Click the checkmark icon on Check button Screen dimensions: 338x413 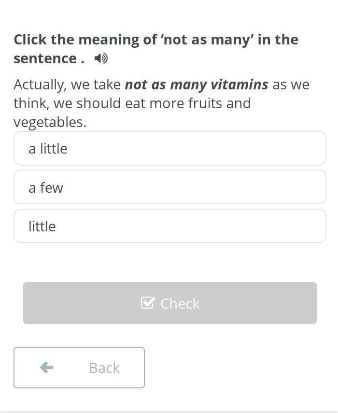148,303
